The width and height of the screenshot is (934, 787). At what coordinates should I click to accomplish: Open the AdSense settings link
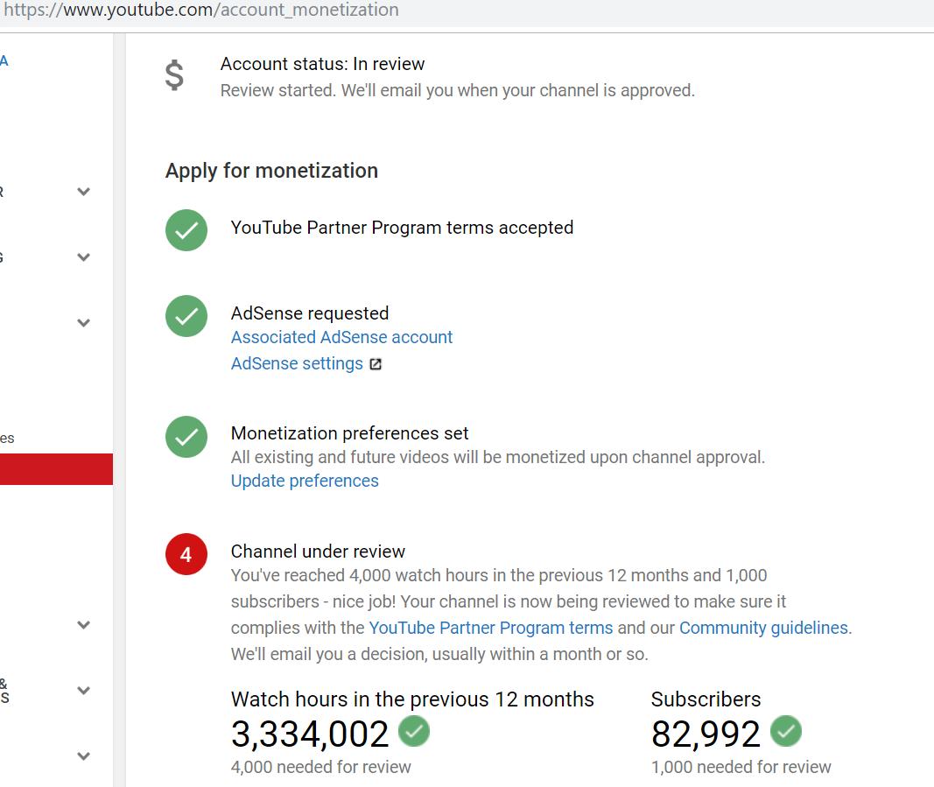point(298,363)
